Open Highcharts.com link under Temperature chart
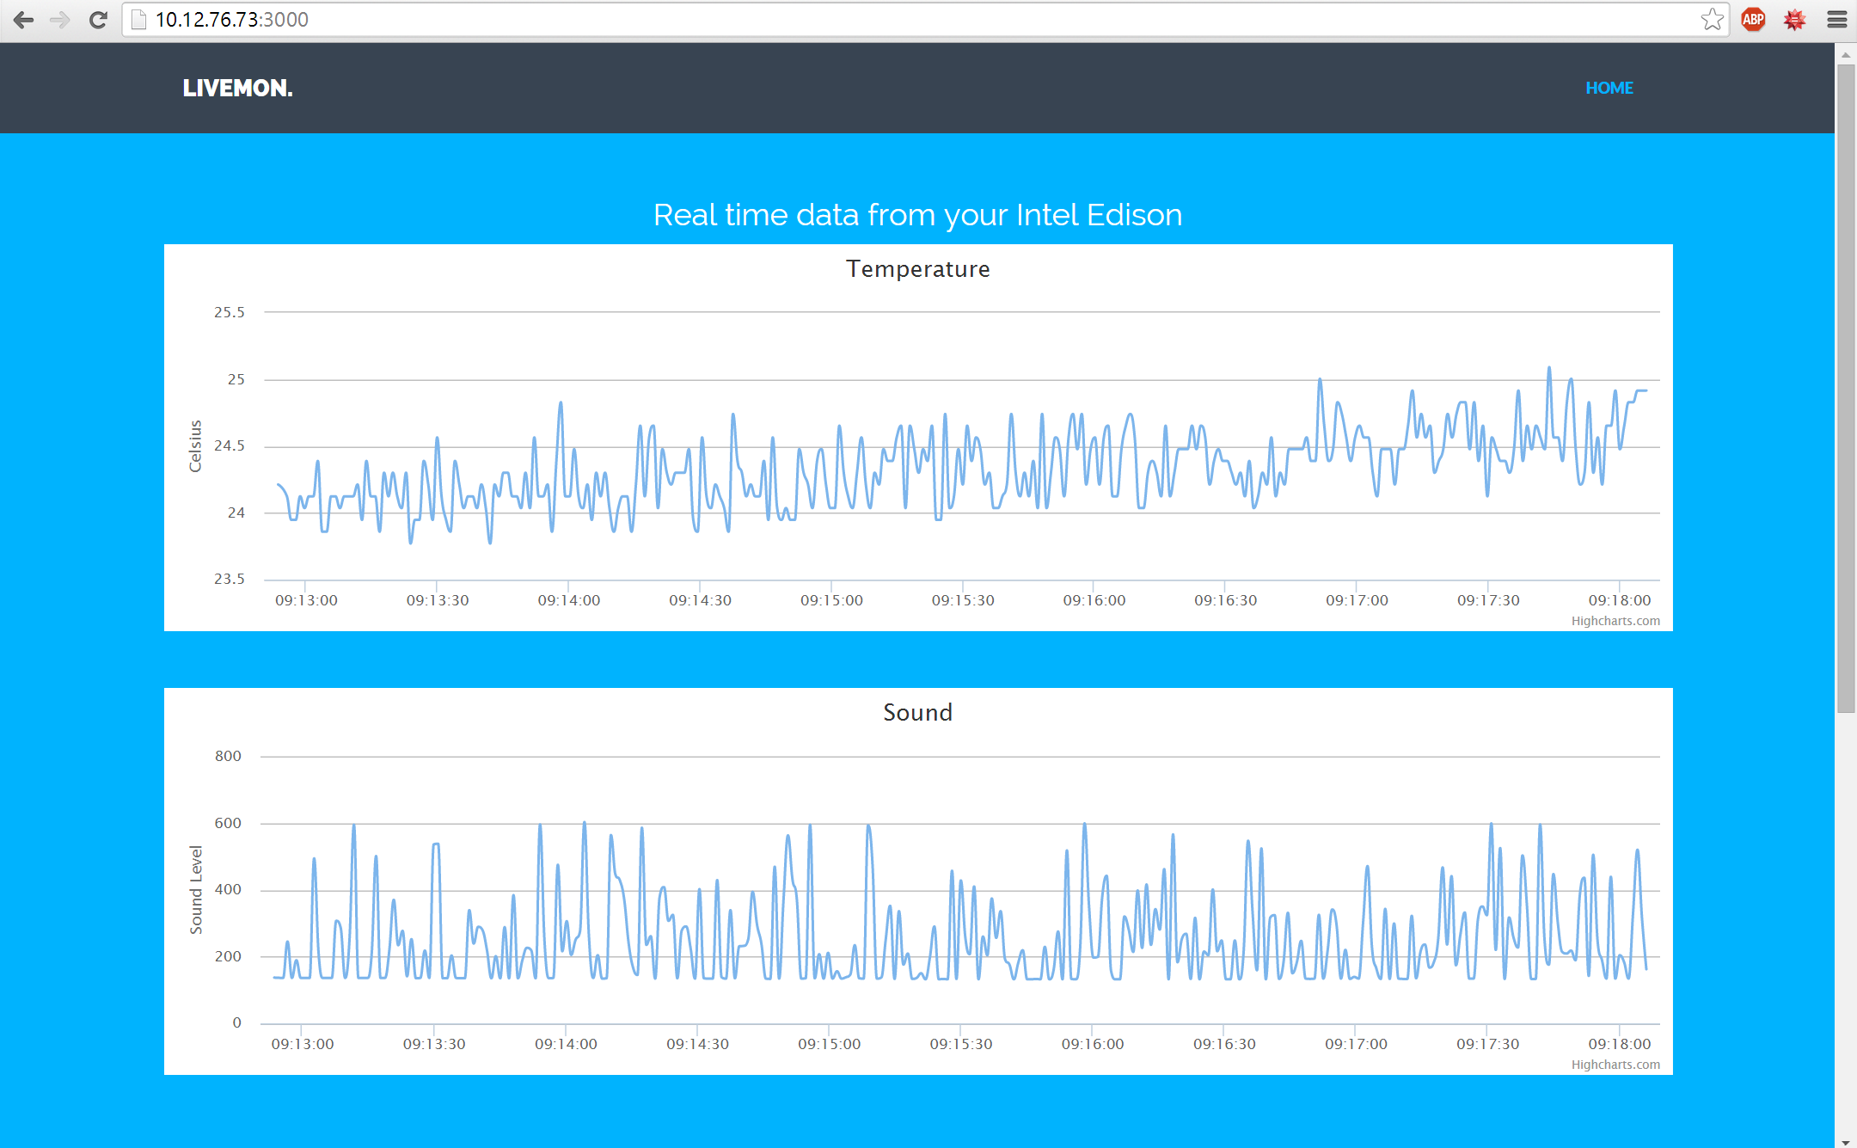This screenshot has width=1857, height=1148. [1615, 621]
